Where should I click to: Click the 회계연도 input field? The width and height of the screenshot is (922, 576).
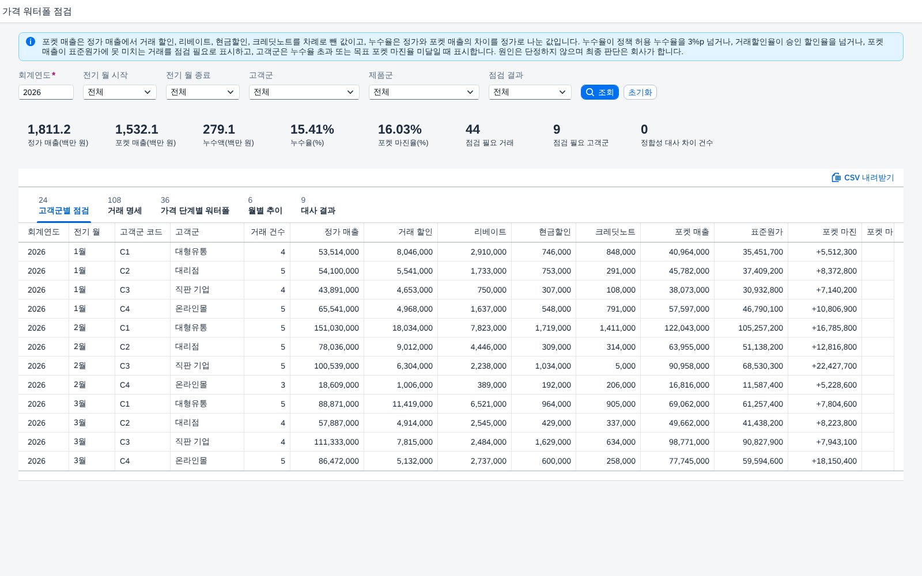coord(46,92)
